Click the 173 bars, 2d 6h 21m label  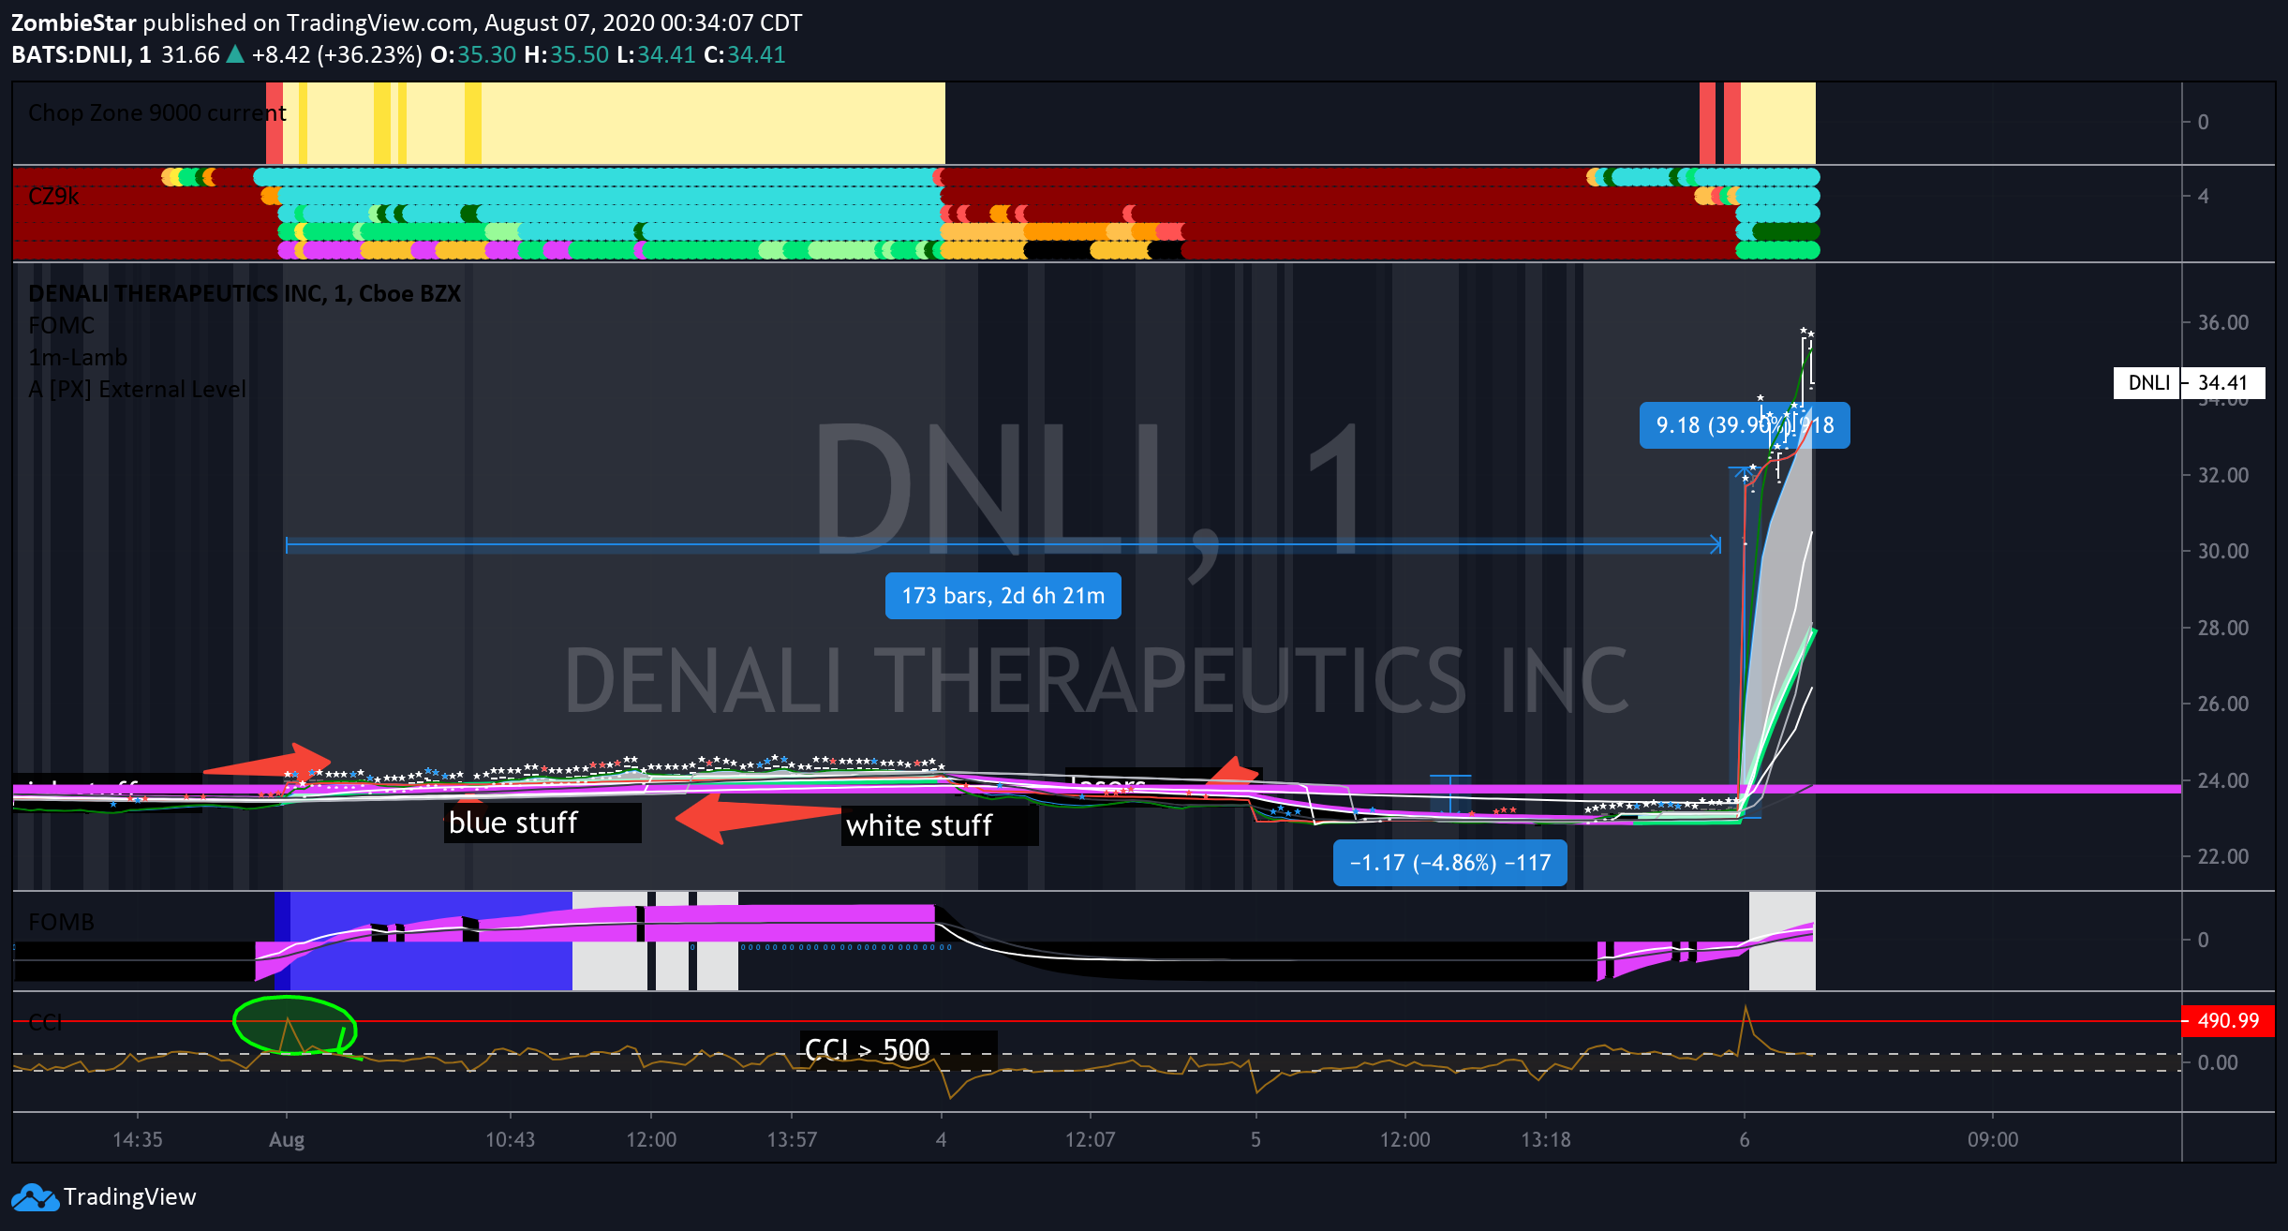[1003, 596]
